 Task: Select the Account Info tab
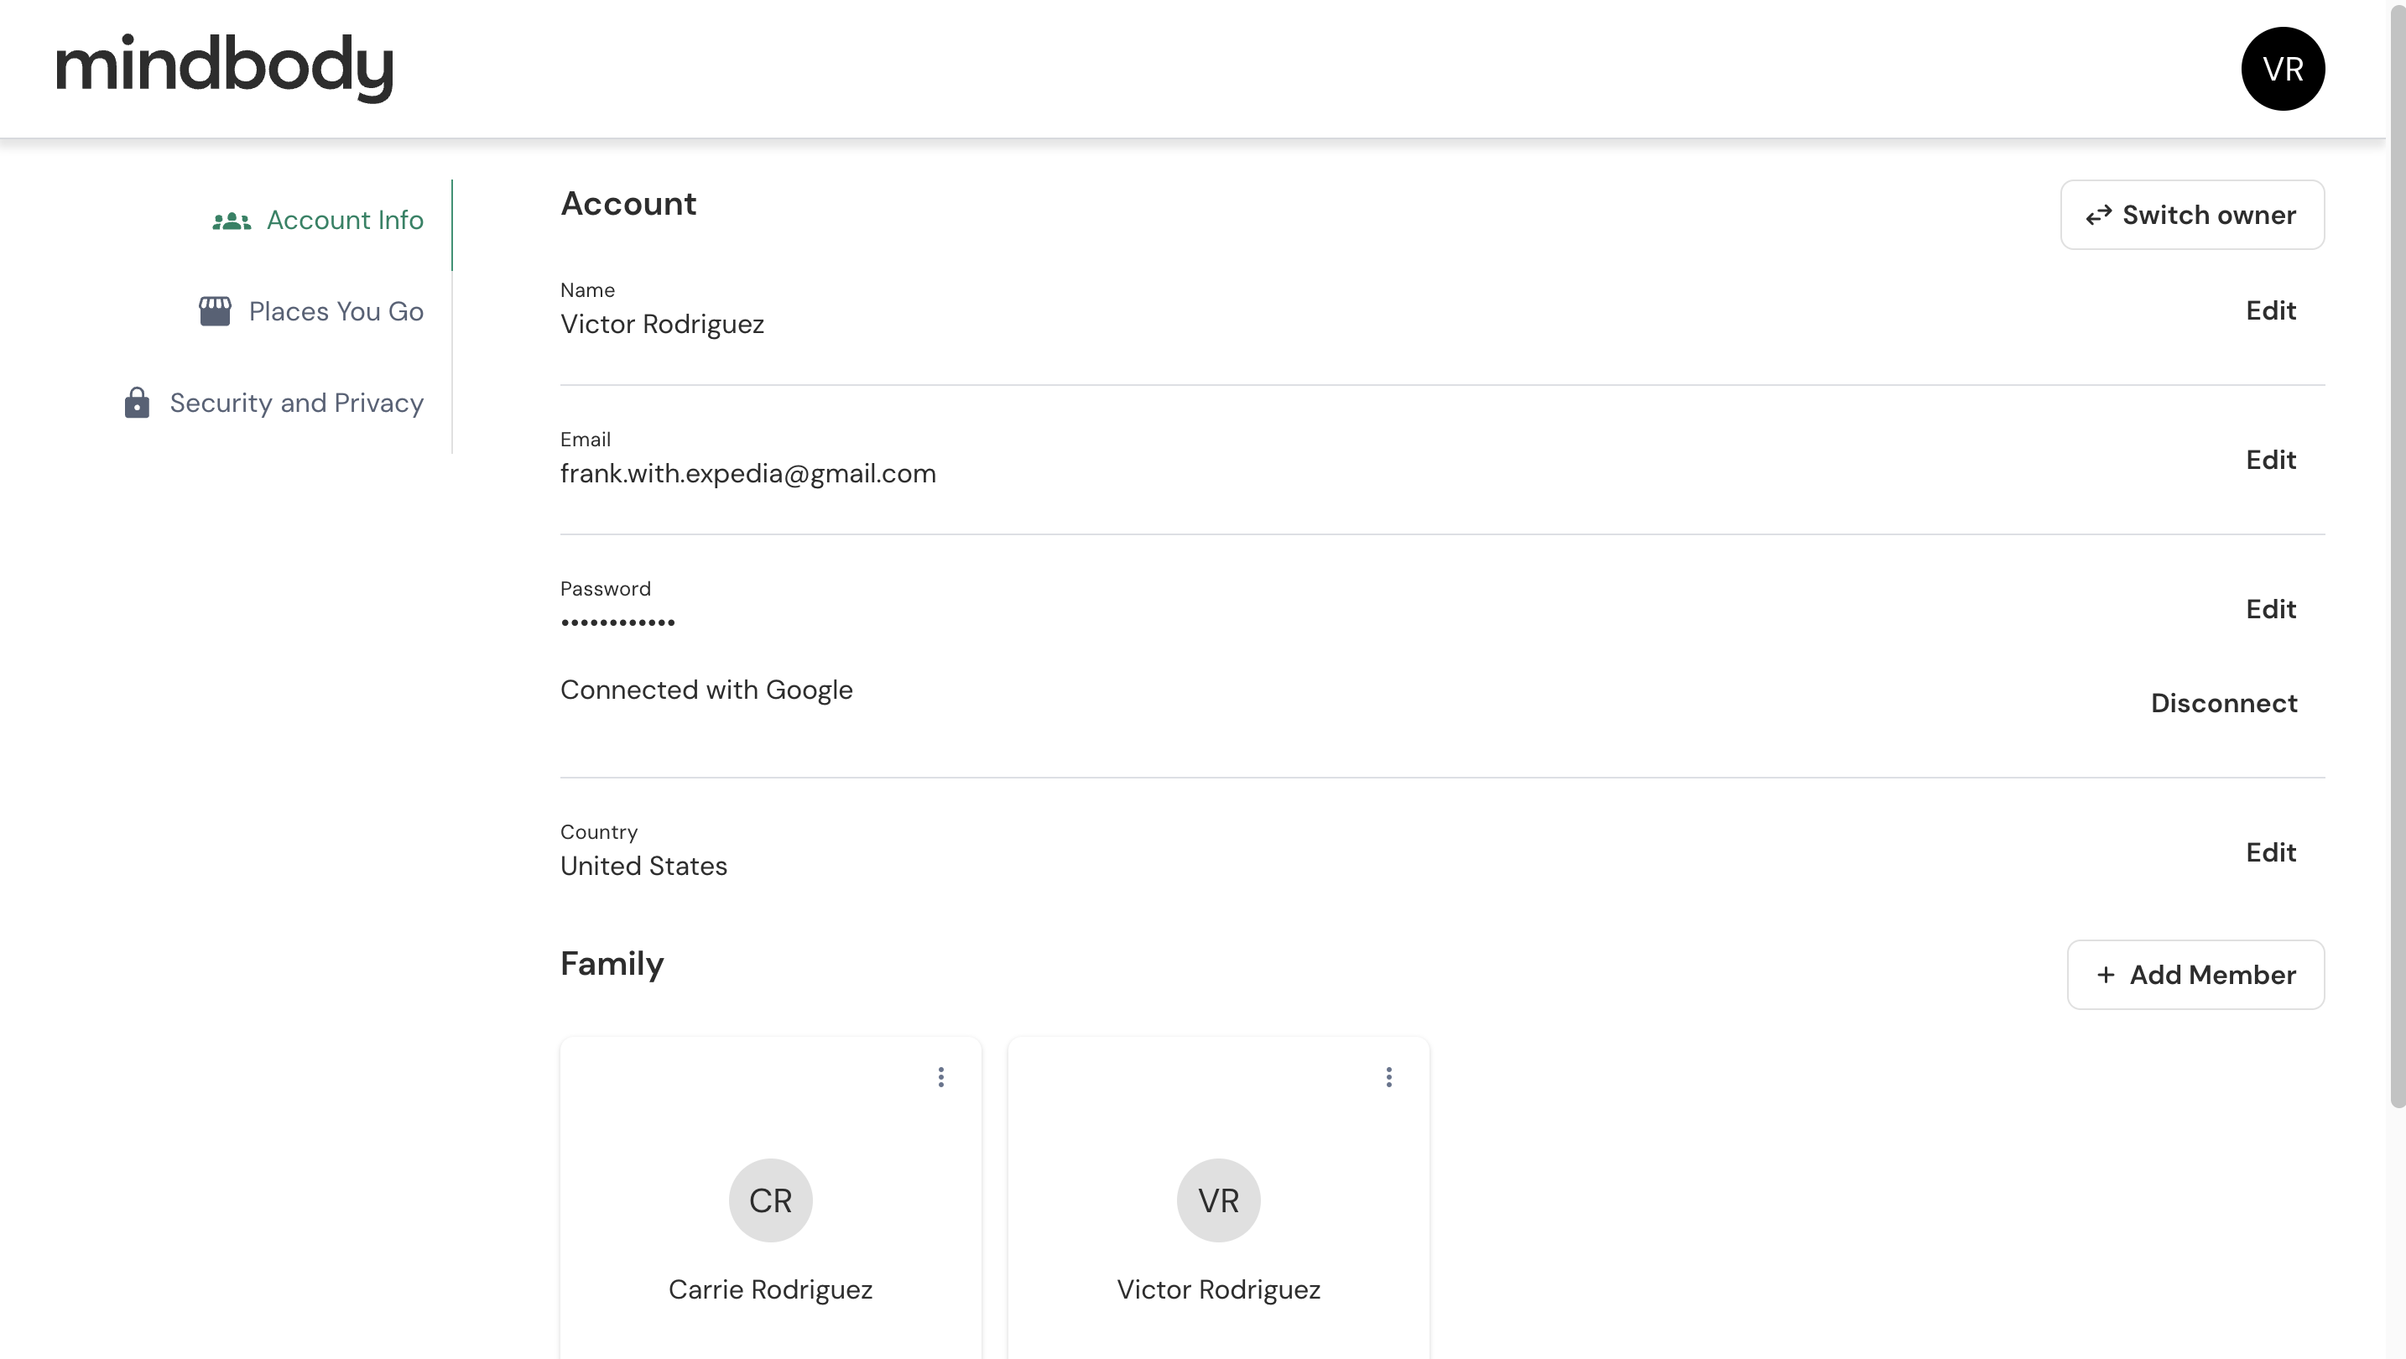pos(318,221)
